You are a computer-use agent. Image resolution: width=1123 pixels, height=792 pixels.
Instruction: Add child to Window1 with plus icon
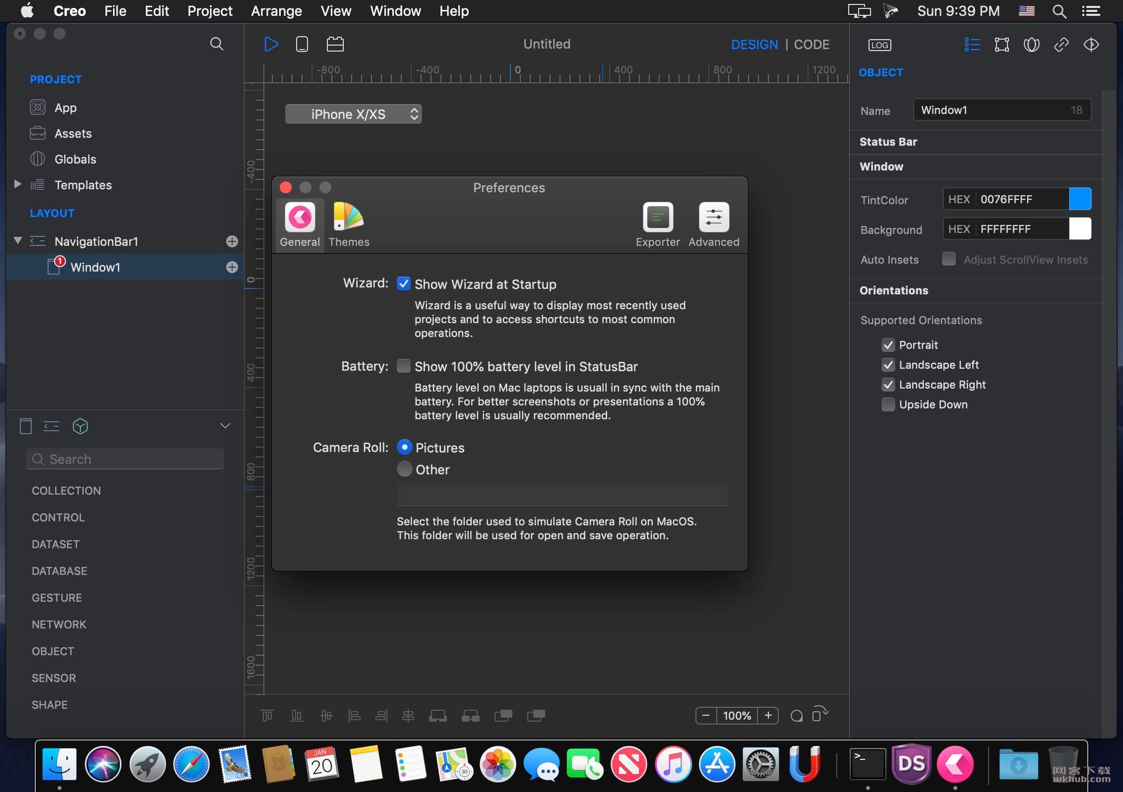232,267
